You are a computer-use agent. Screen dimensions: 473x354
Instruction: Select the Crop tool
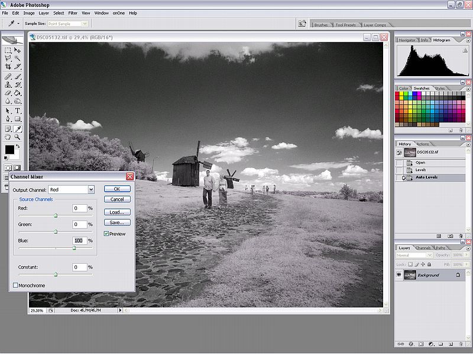pos(8,67)
